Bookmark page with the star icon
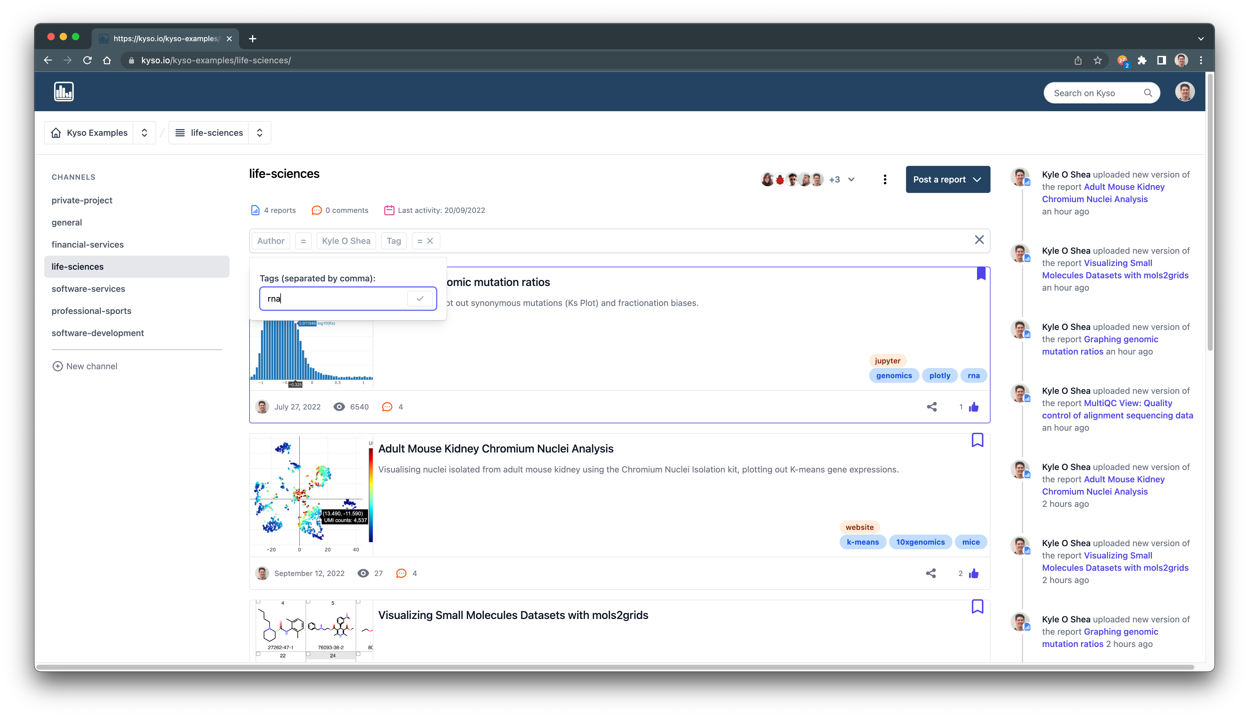The height and width of the screenshot is (717, 1249). coord(1098,60)
